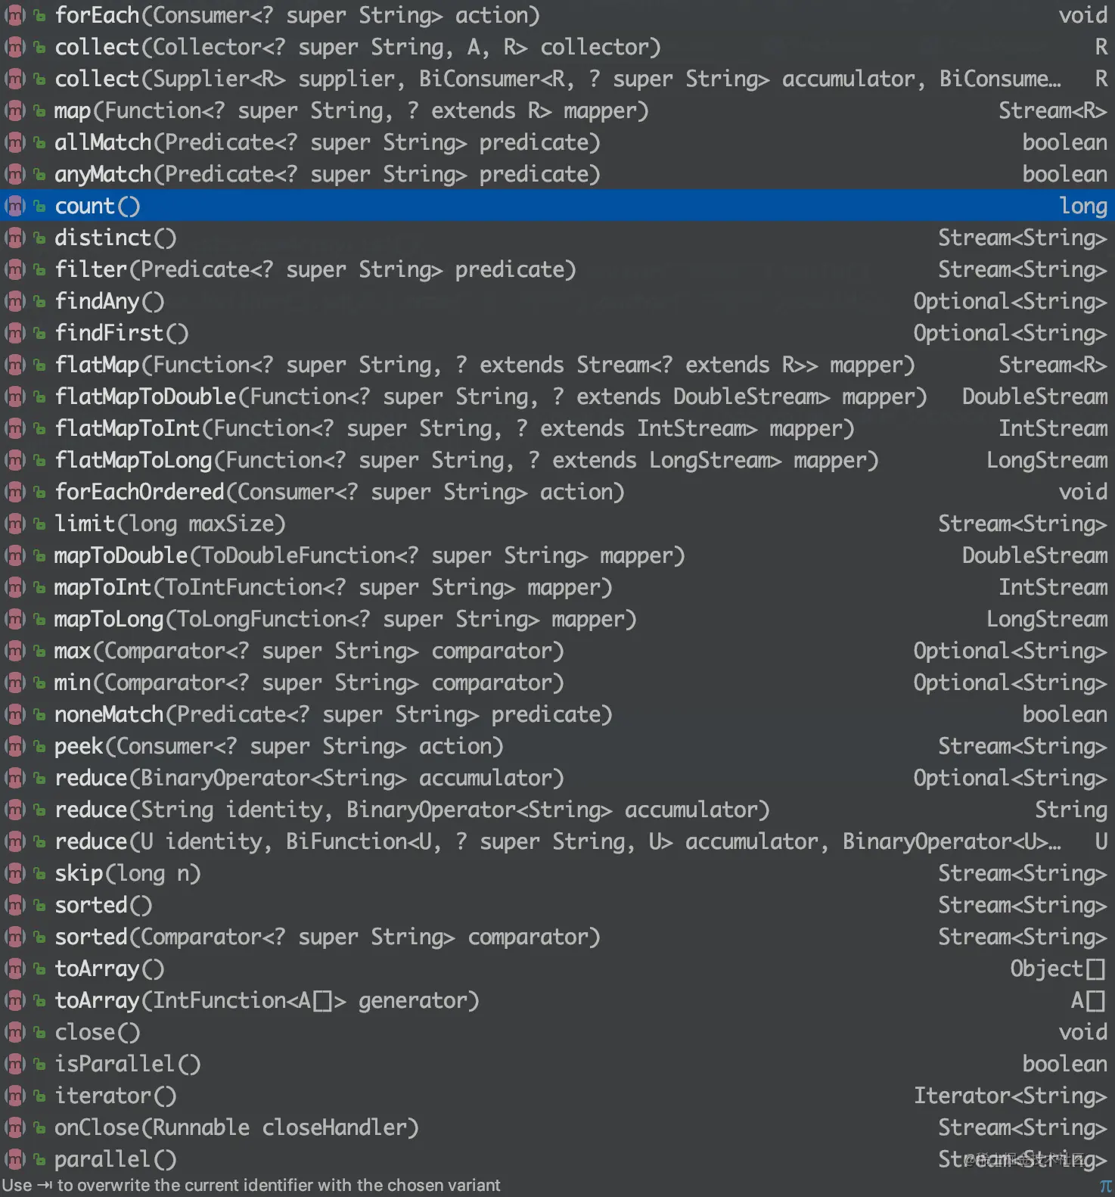1115x1197 pixels.
Task: Click the method icon beside iterator()
Action: click(x=14, y=1096)
